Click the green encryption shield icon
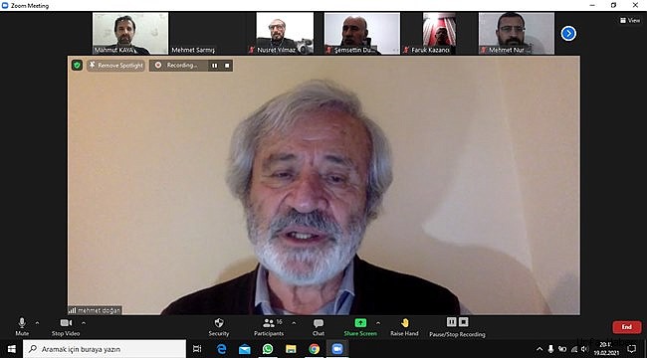The image size is (647, 358). (77, 66)
